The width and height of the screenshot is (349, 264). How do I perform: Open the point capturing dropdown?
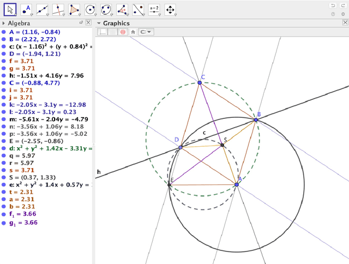[146, 32]
